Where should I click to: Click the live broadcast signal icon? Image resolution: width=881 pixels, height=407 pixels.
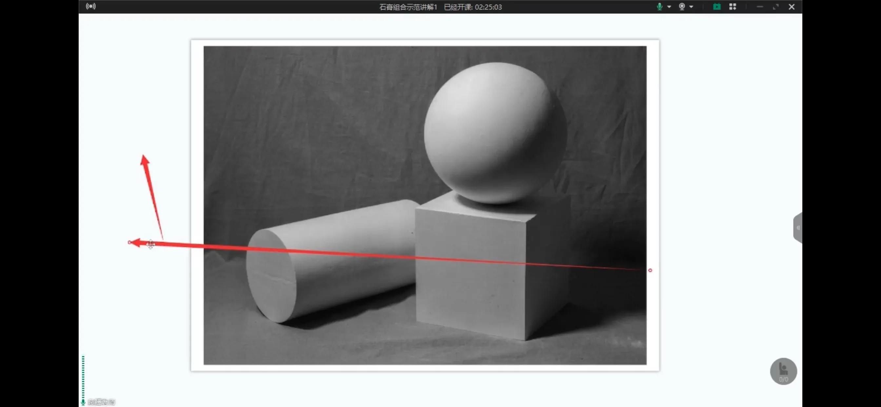tap(91, 7)
